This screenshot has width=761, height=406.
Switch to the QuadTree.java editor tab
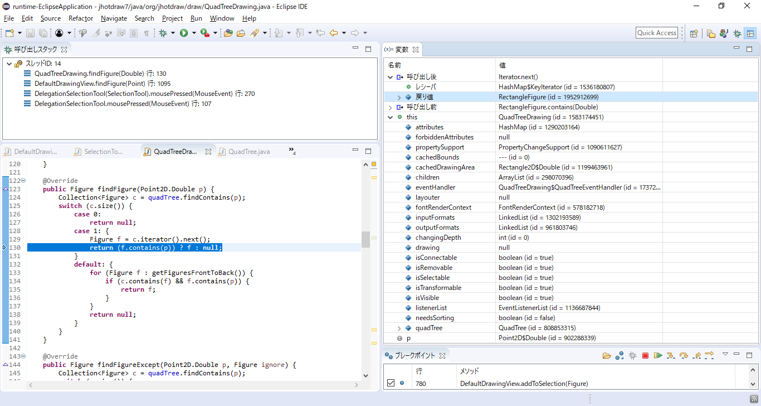coord(249,152)
